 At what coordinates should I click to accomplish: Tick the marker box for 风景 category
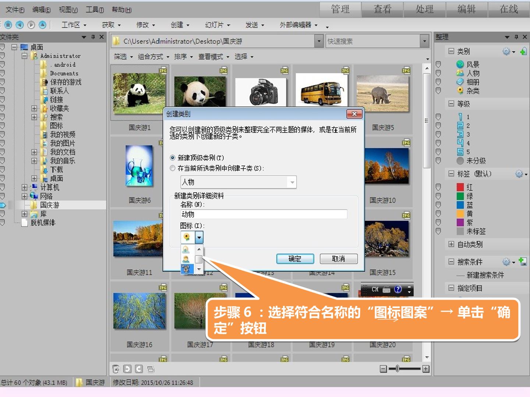[438, 64]
